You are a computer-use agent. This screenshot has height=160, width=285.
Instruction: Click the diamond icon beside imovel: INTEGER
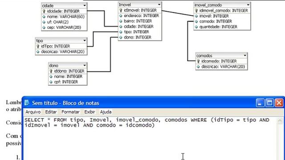196,16
